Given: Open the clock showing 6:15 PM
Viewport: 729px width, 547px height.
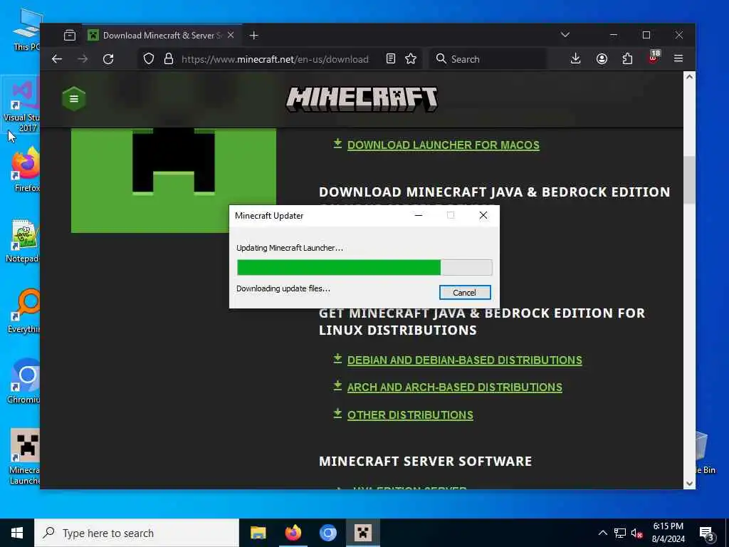Looking at the screenshot, I should [x=668, y=533].
